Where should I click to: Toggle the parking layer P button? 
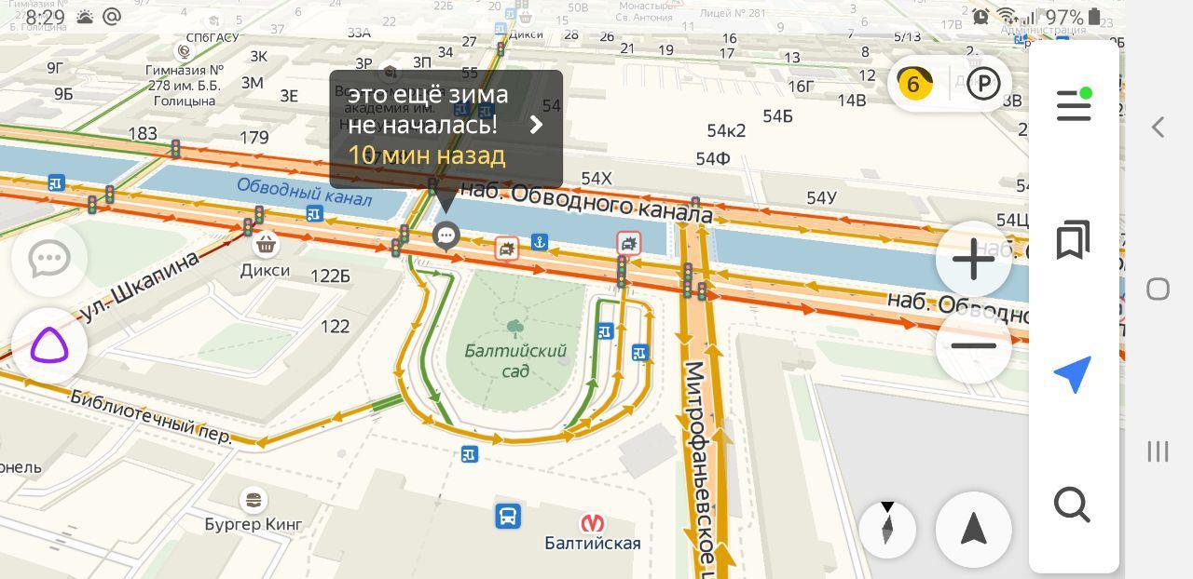983,84
